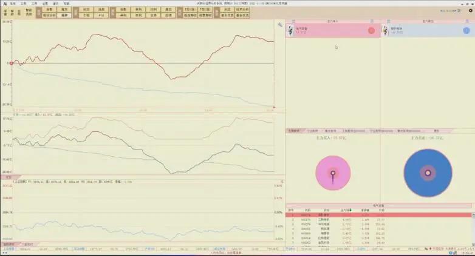
Task: Click the center of the pink 主力买入 donut
Action: pyautogui.click(x=333, y=173)
